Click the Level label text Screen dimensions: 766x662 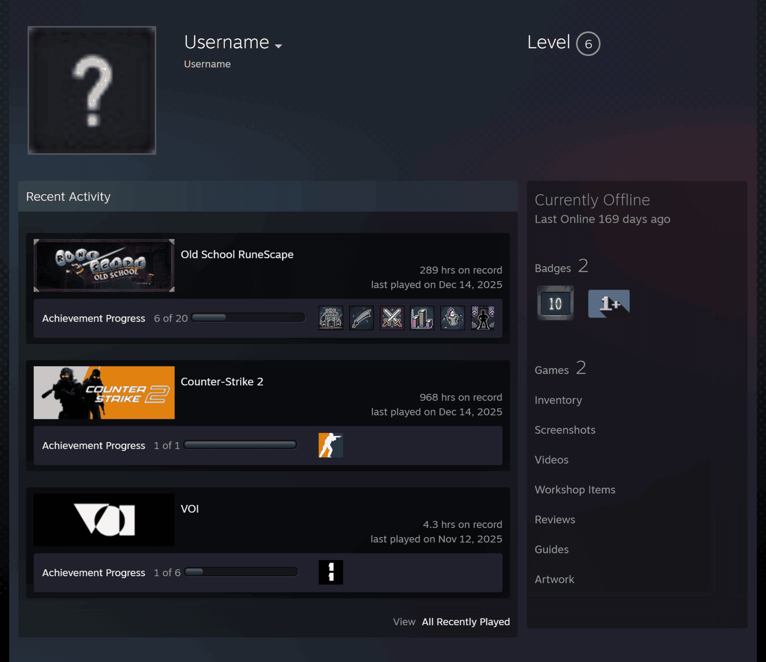click(549, 42)
